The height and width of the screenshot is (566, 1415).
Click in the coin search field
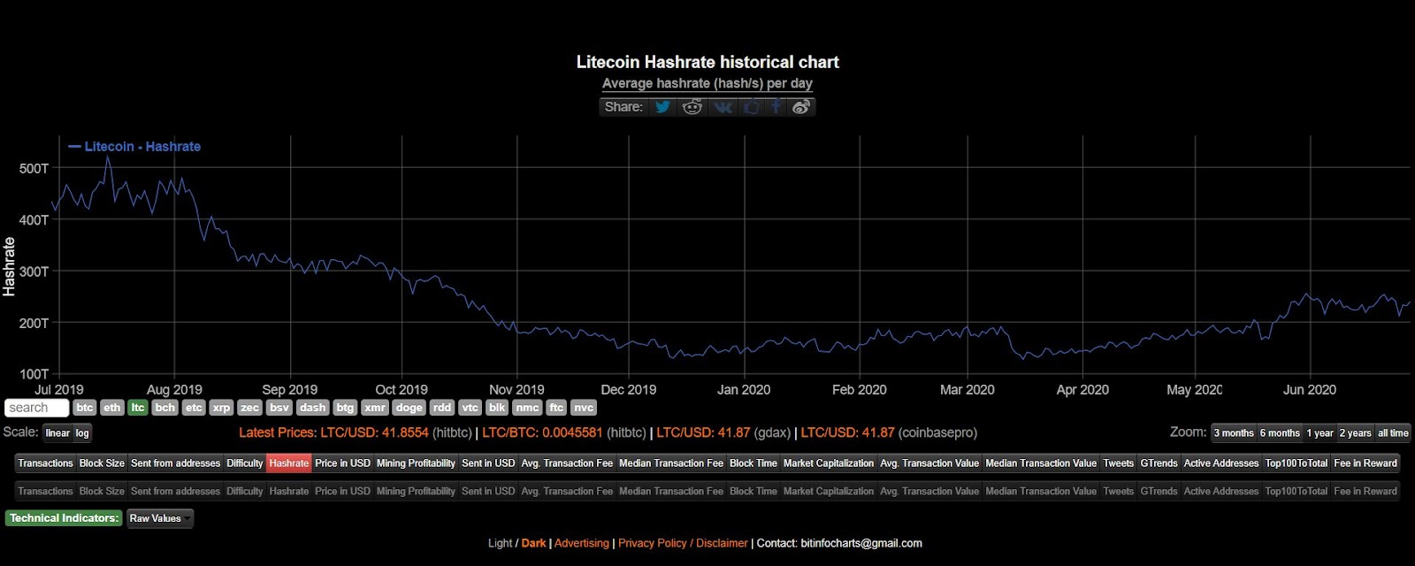tap(36, 408)
